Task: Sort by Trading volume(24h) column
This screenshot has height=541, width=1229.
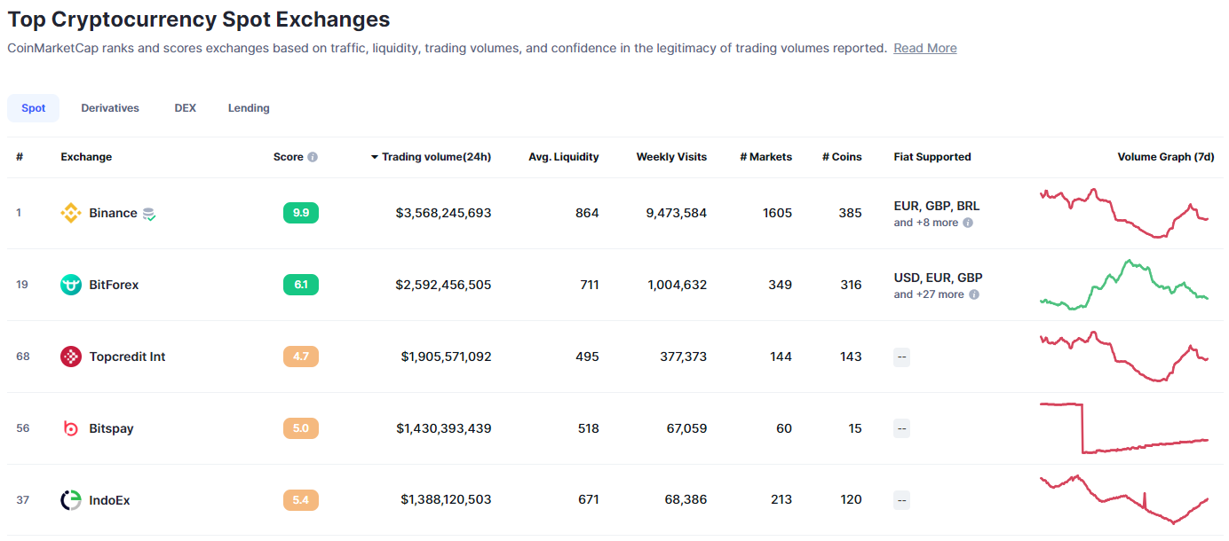Action: (435, 157)
